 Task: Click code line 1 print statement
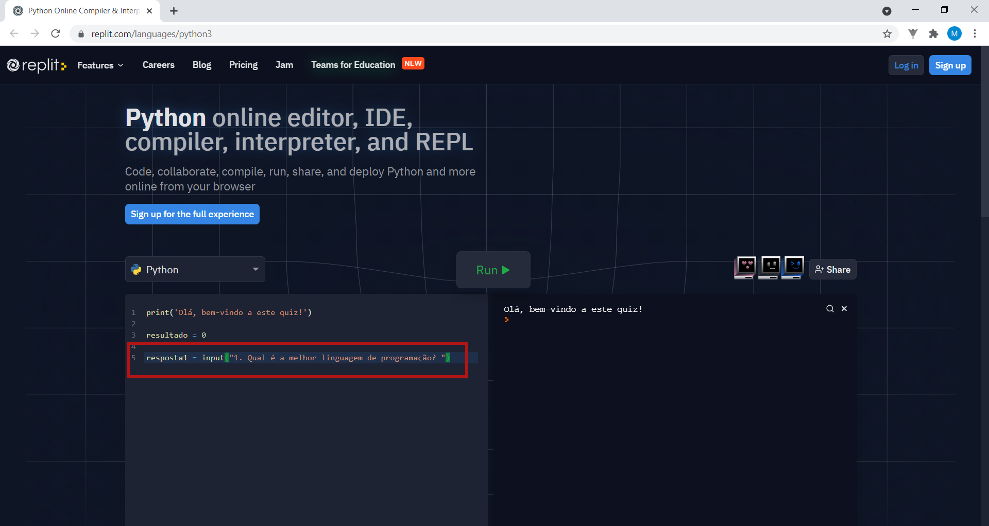coord(229,312)
